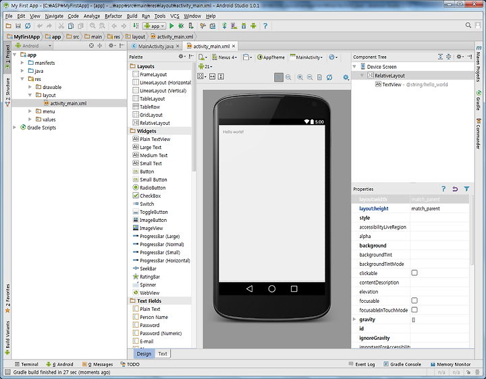Toggle the focusable property checkbox
486x379 pixels.
click(x=414, y=300)
